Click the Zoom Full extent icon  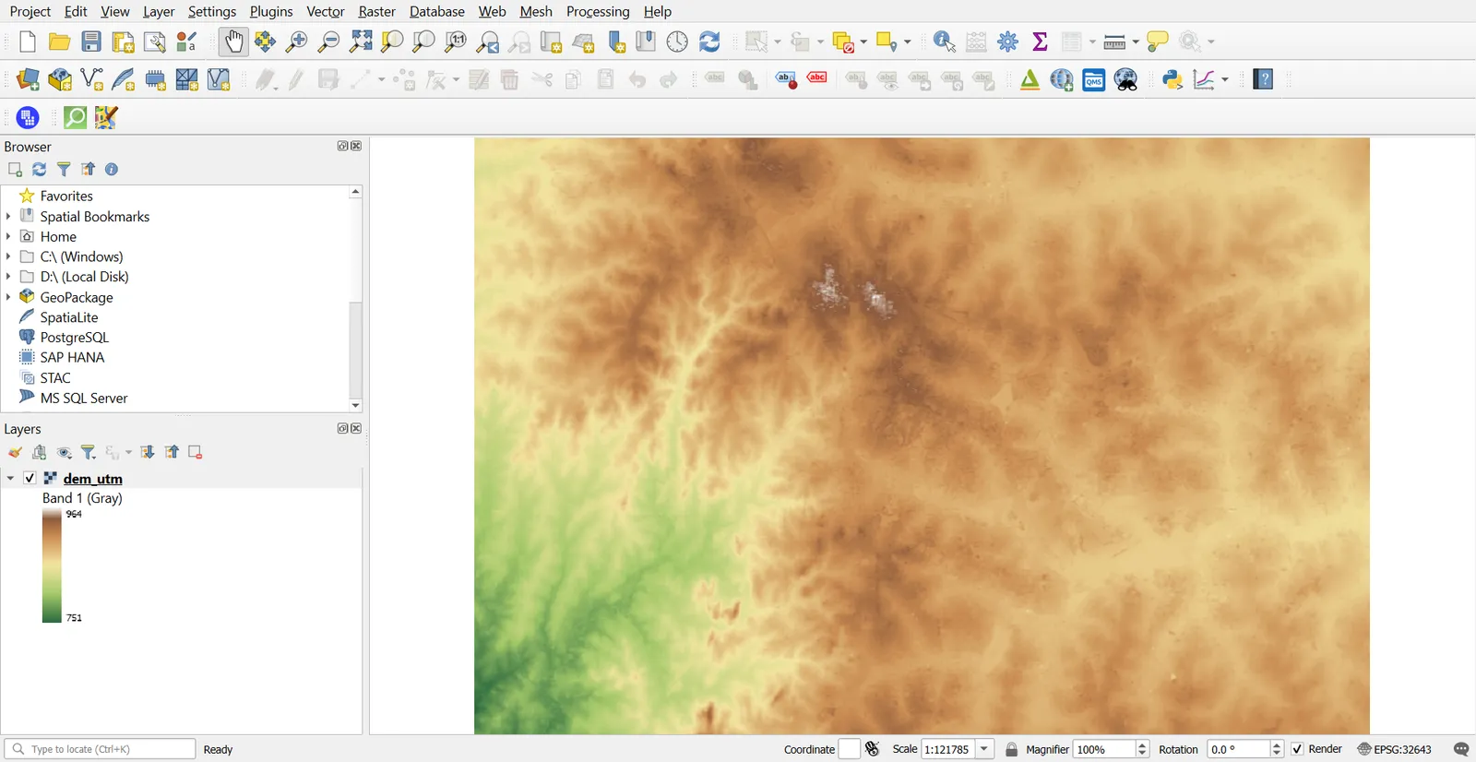pos(361,42)
